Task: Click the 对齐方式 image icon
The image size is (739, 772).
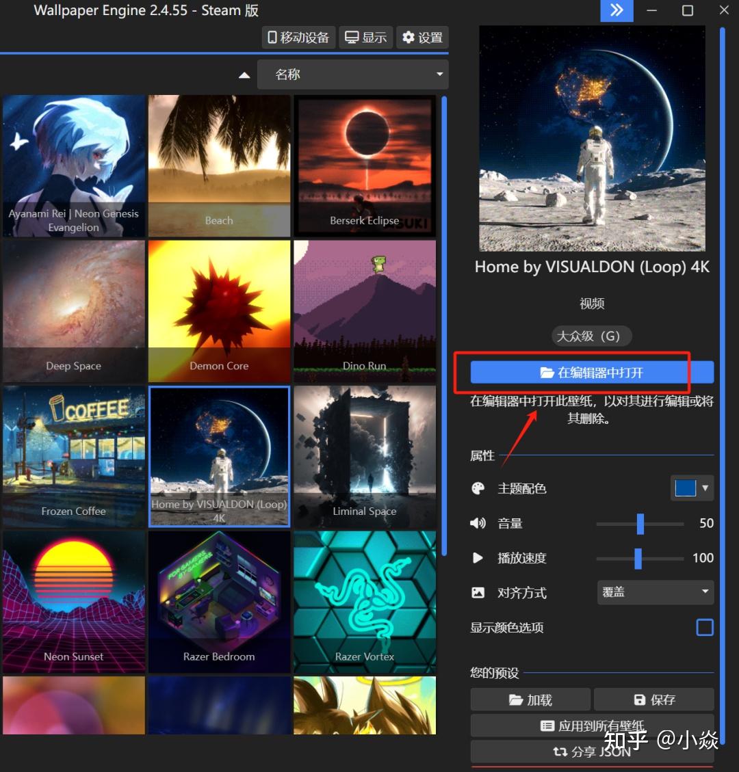Action: 478,592
